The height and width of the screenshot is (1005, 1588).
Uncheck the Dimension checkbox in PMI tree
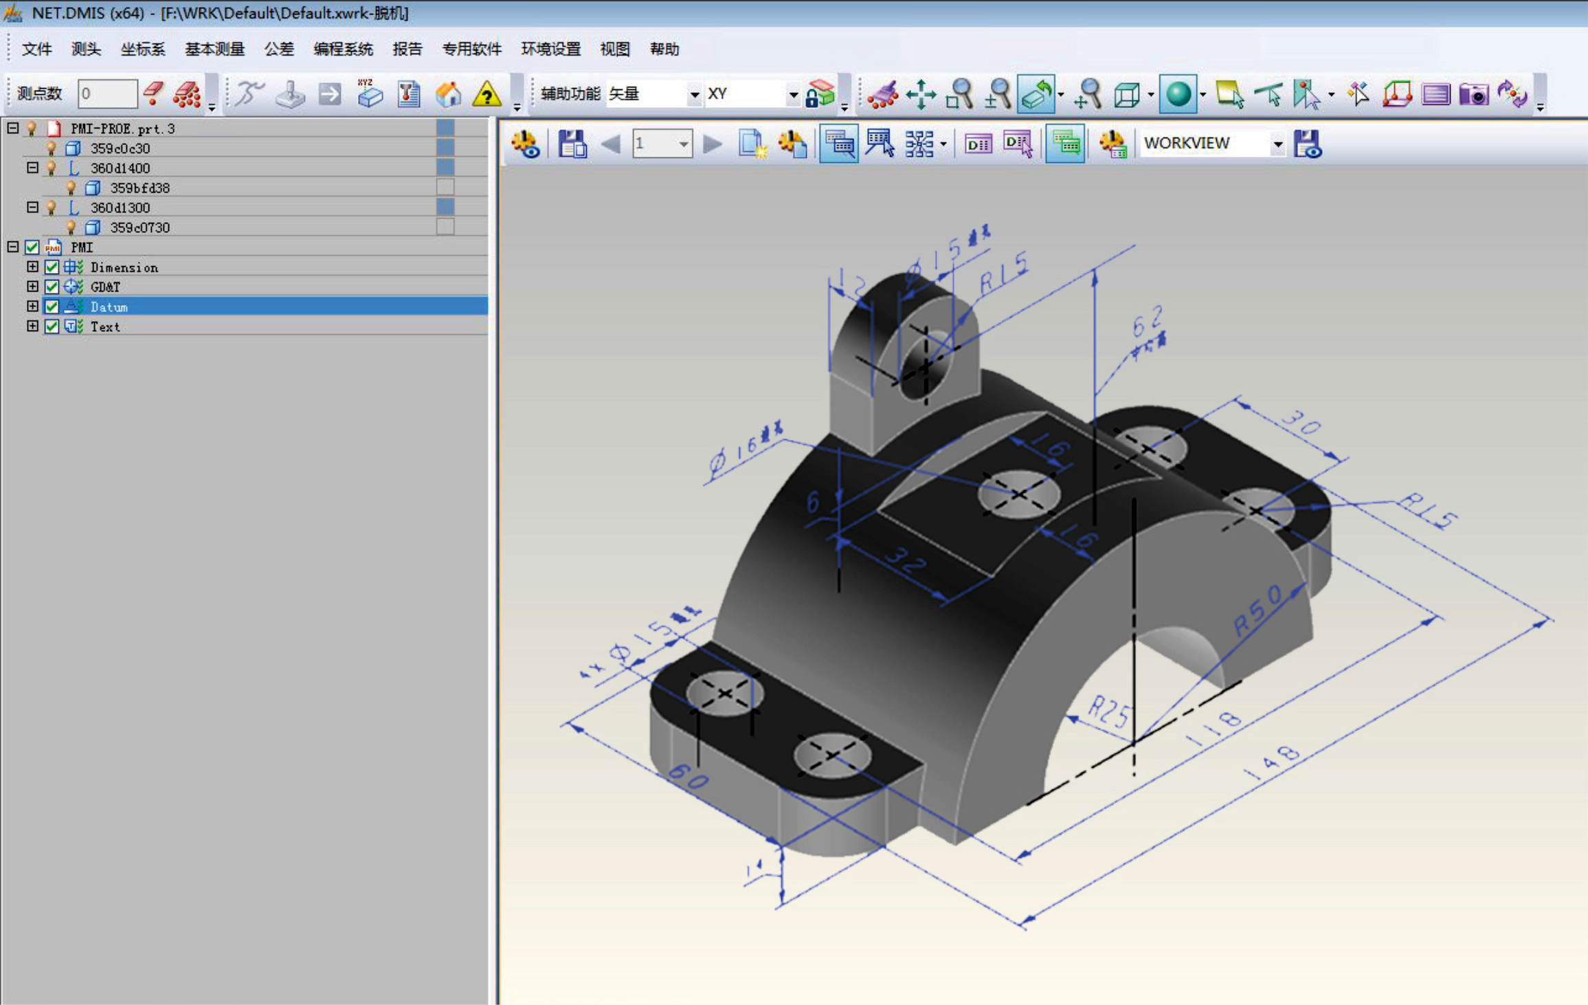(x=52, y=267)
